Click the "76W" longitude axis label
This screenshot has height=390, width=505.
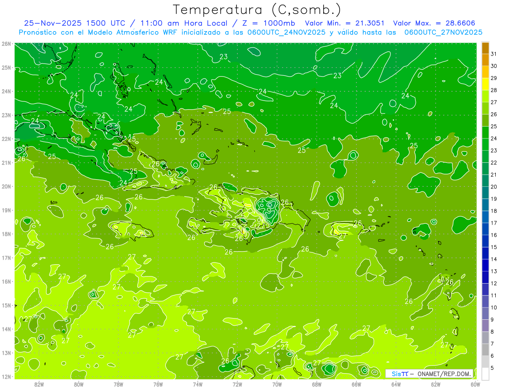(x=158, y=384)
